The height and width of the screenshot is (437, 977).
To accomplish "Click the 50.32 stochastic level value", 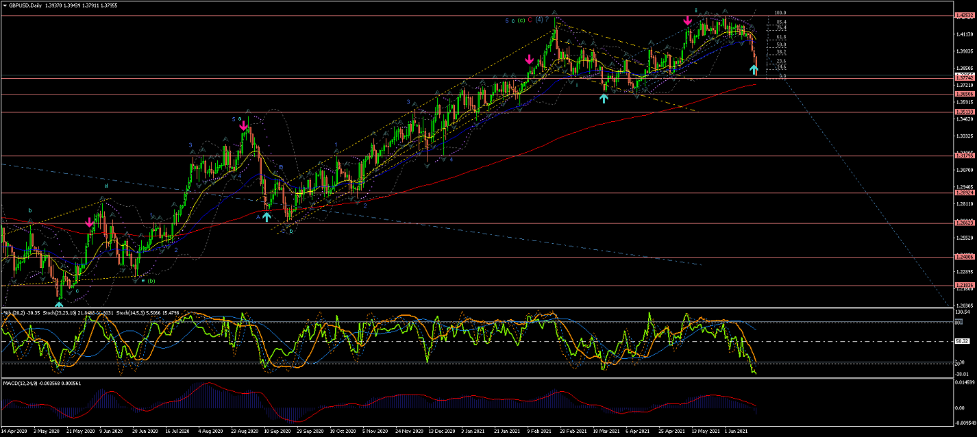I will 963,341.
